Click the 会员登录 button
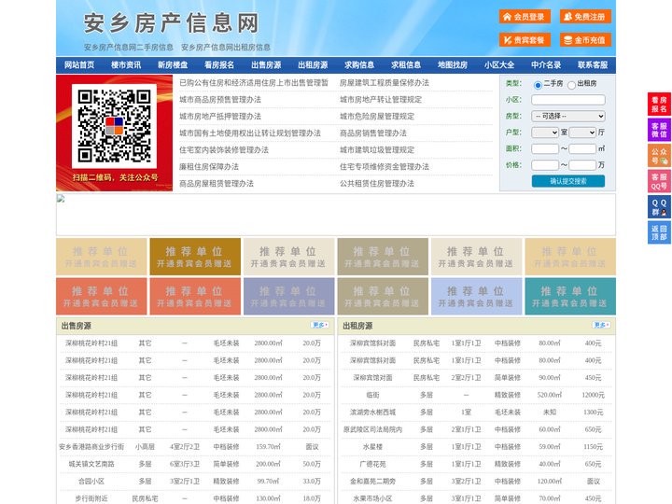 pyautogui.click(x=525, y=17)
